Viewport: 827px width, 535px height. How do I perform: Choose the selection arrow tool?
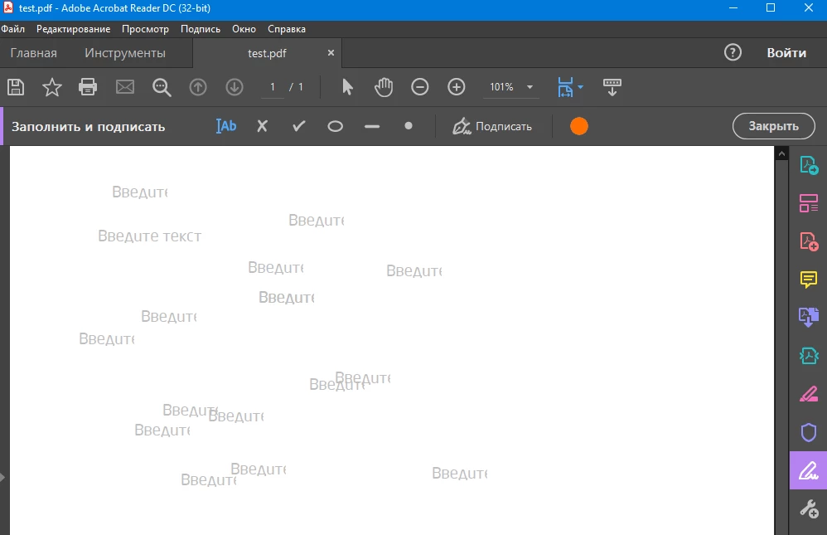[347, 86]
